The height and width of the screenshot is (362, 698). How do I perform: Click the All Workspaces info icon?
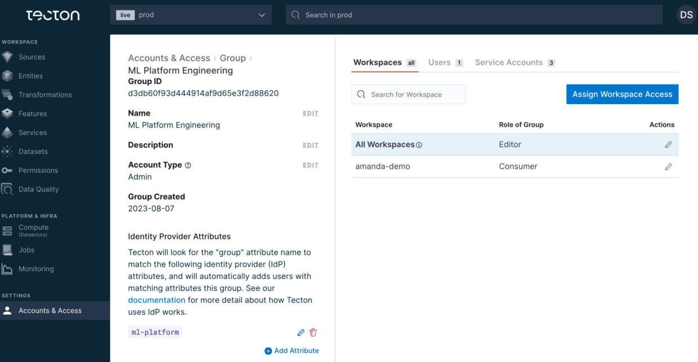(x=419, y=145)
